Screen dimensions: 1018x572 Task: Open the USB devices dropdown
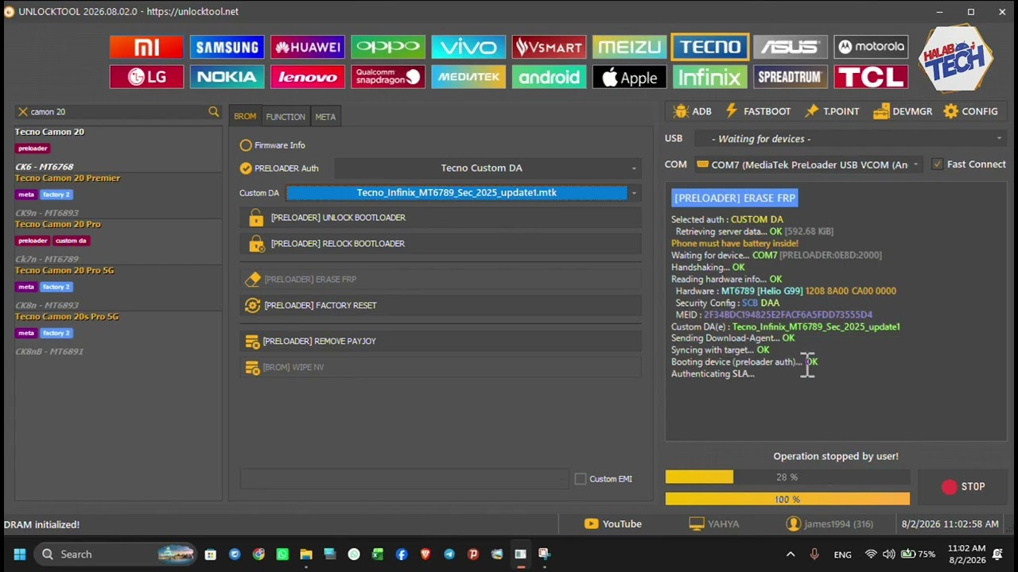click(x=851, y=139)
